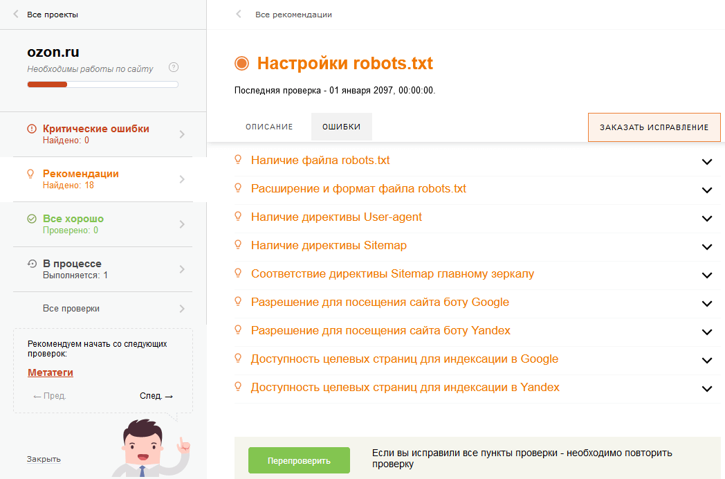Expand arrow for Наличие директивы User-agent
725x479 pixels.
[706, 219]
